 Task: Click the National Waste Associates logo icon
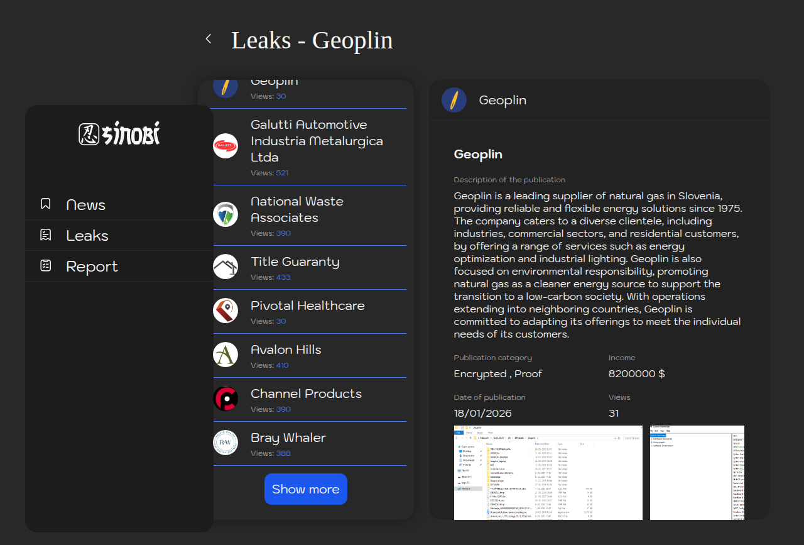(x=225, y=214)
